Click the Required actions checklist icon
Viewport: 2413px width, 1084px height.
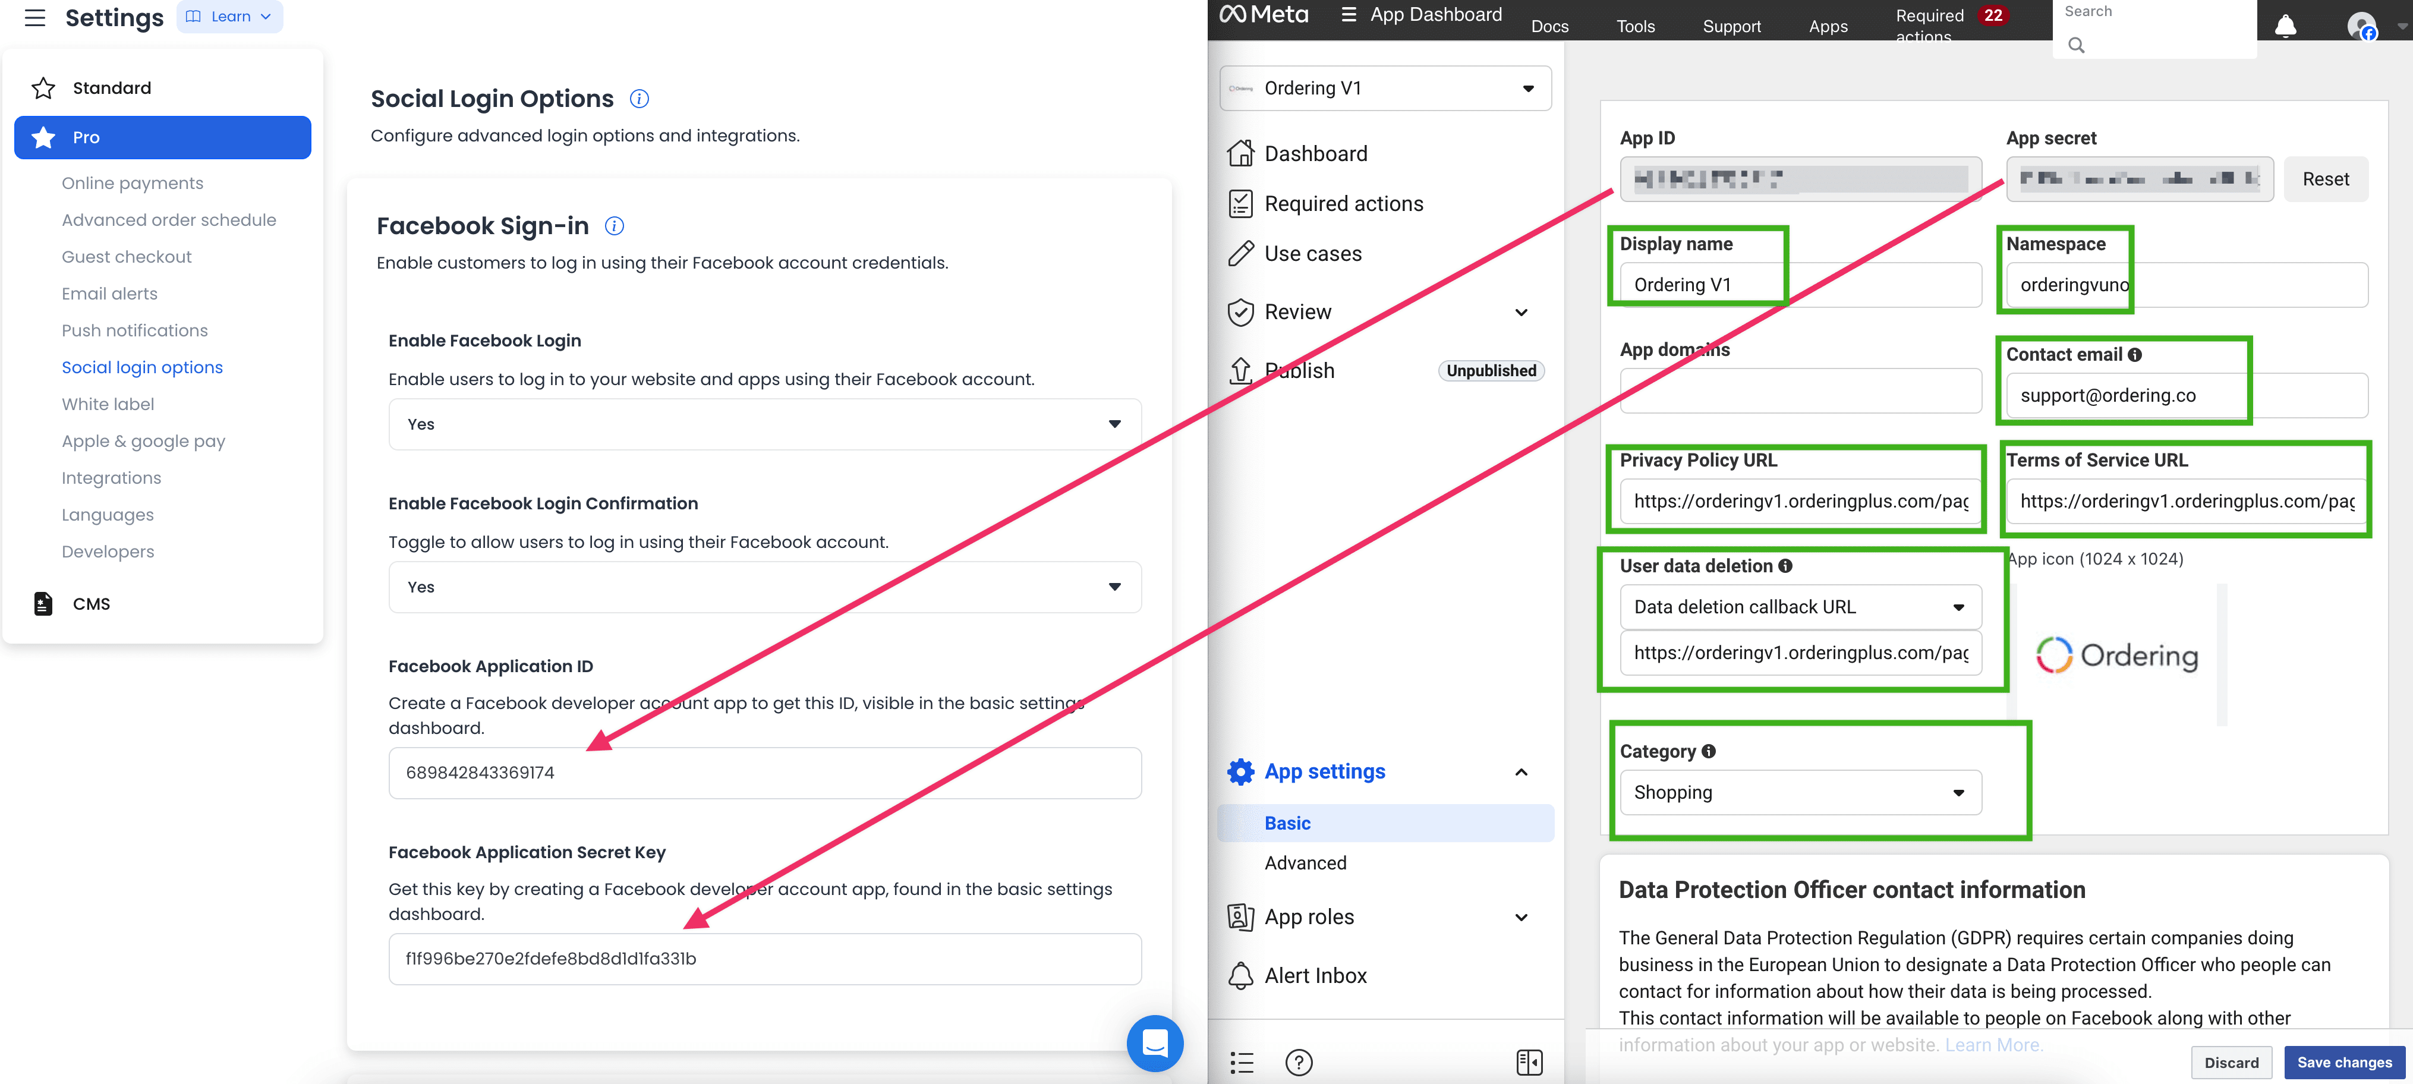(1240, 203)
